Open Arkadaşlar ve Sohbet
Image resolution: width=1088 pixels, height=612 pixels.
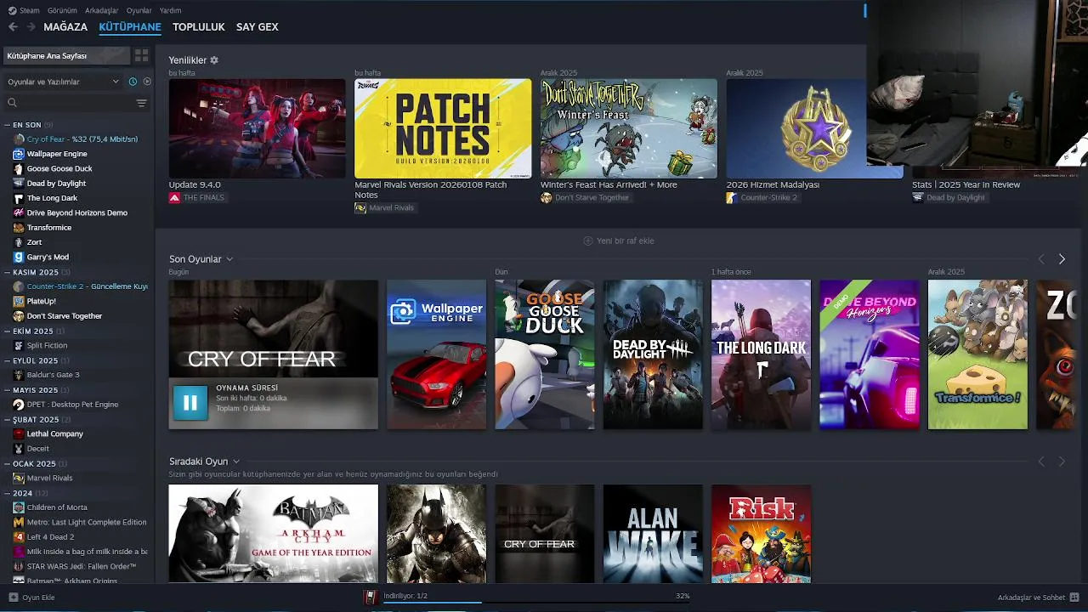(x=1038, y=598)
